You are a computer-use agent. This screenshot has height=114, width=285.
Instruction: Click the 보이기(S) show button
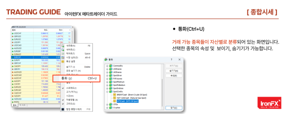[174, 66]
